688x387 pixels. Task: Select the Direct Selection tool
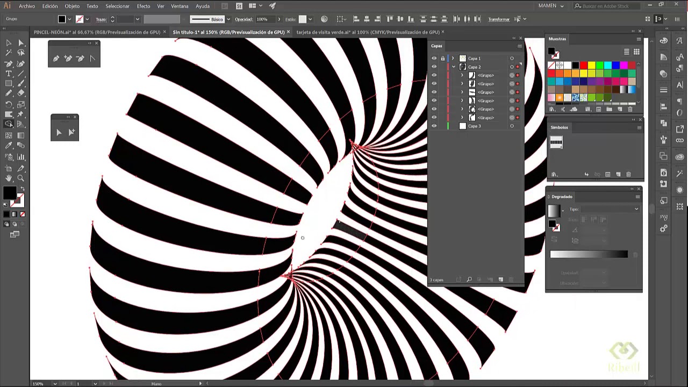pos(21,42)
